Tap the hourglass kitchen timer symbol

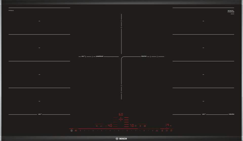162,131
